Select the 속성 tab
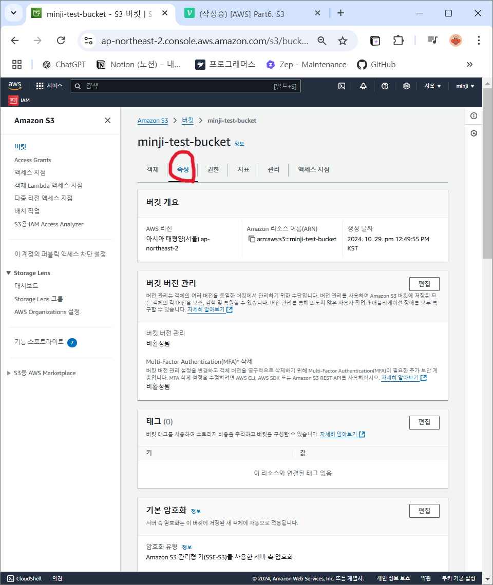Image resolution: width=493 pixels, height=585 pixels. click(183, 169)
